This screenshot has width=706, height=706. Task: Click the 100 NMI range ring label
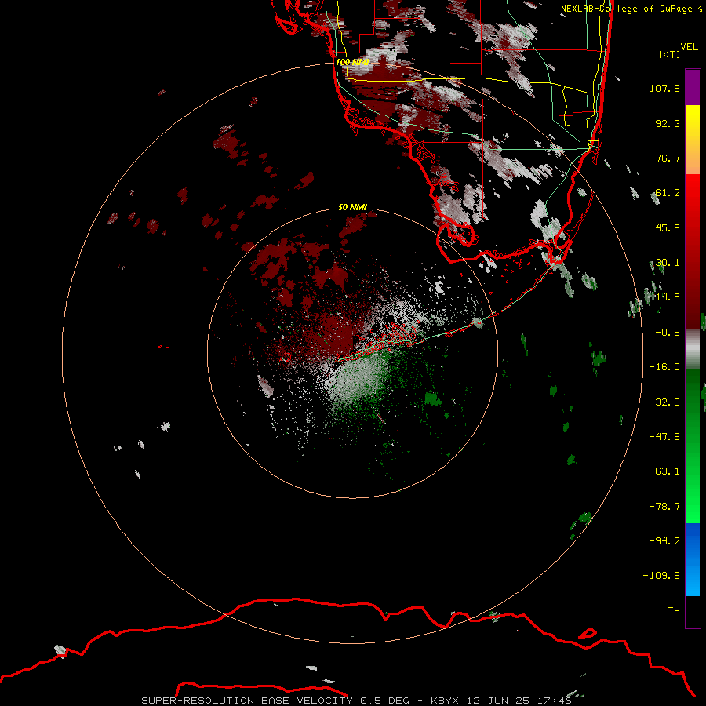coord(352,62)
